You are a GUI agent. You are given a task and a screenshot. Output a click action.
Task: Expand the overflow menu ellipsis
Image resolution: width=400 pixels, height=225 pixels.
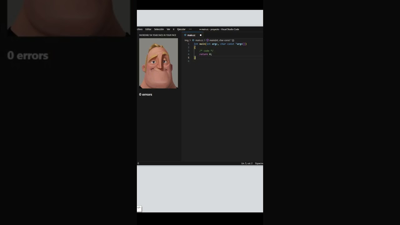[x=190, y=29]
